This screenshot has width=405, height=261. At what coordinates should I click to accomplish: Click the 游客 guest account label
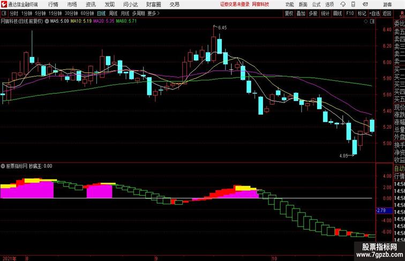pyautogui.click(x=387, y=4)
